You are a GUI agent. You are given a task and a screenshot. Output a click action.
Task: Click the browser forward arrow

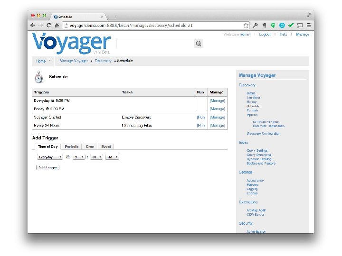coord(40,25)
